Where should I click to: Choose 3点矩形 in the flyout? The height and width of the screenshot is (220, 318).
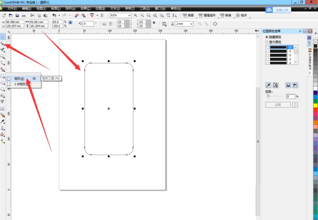[x=23, y=84]
